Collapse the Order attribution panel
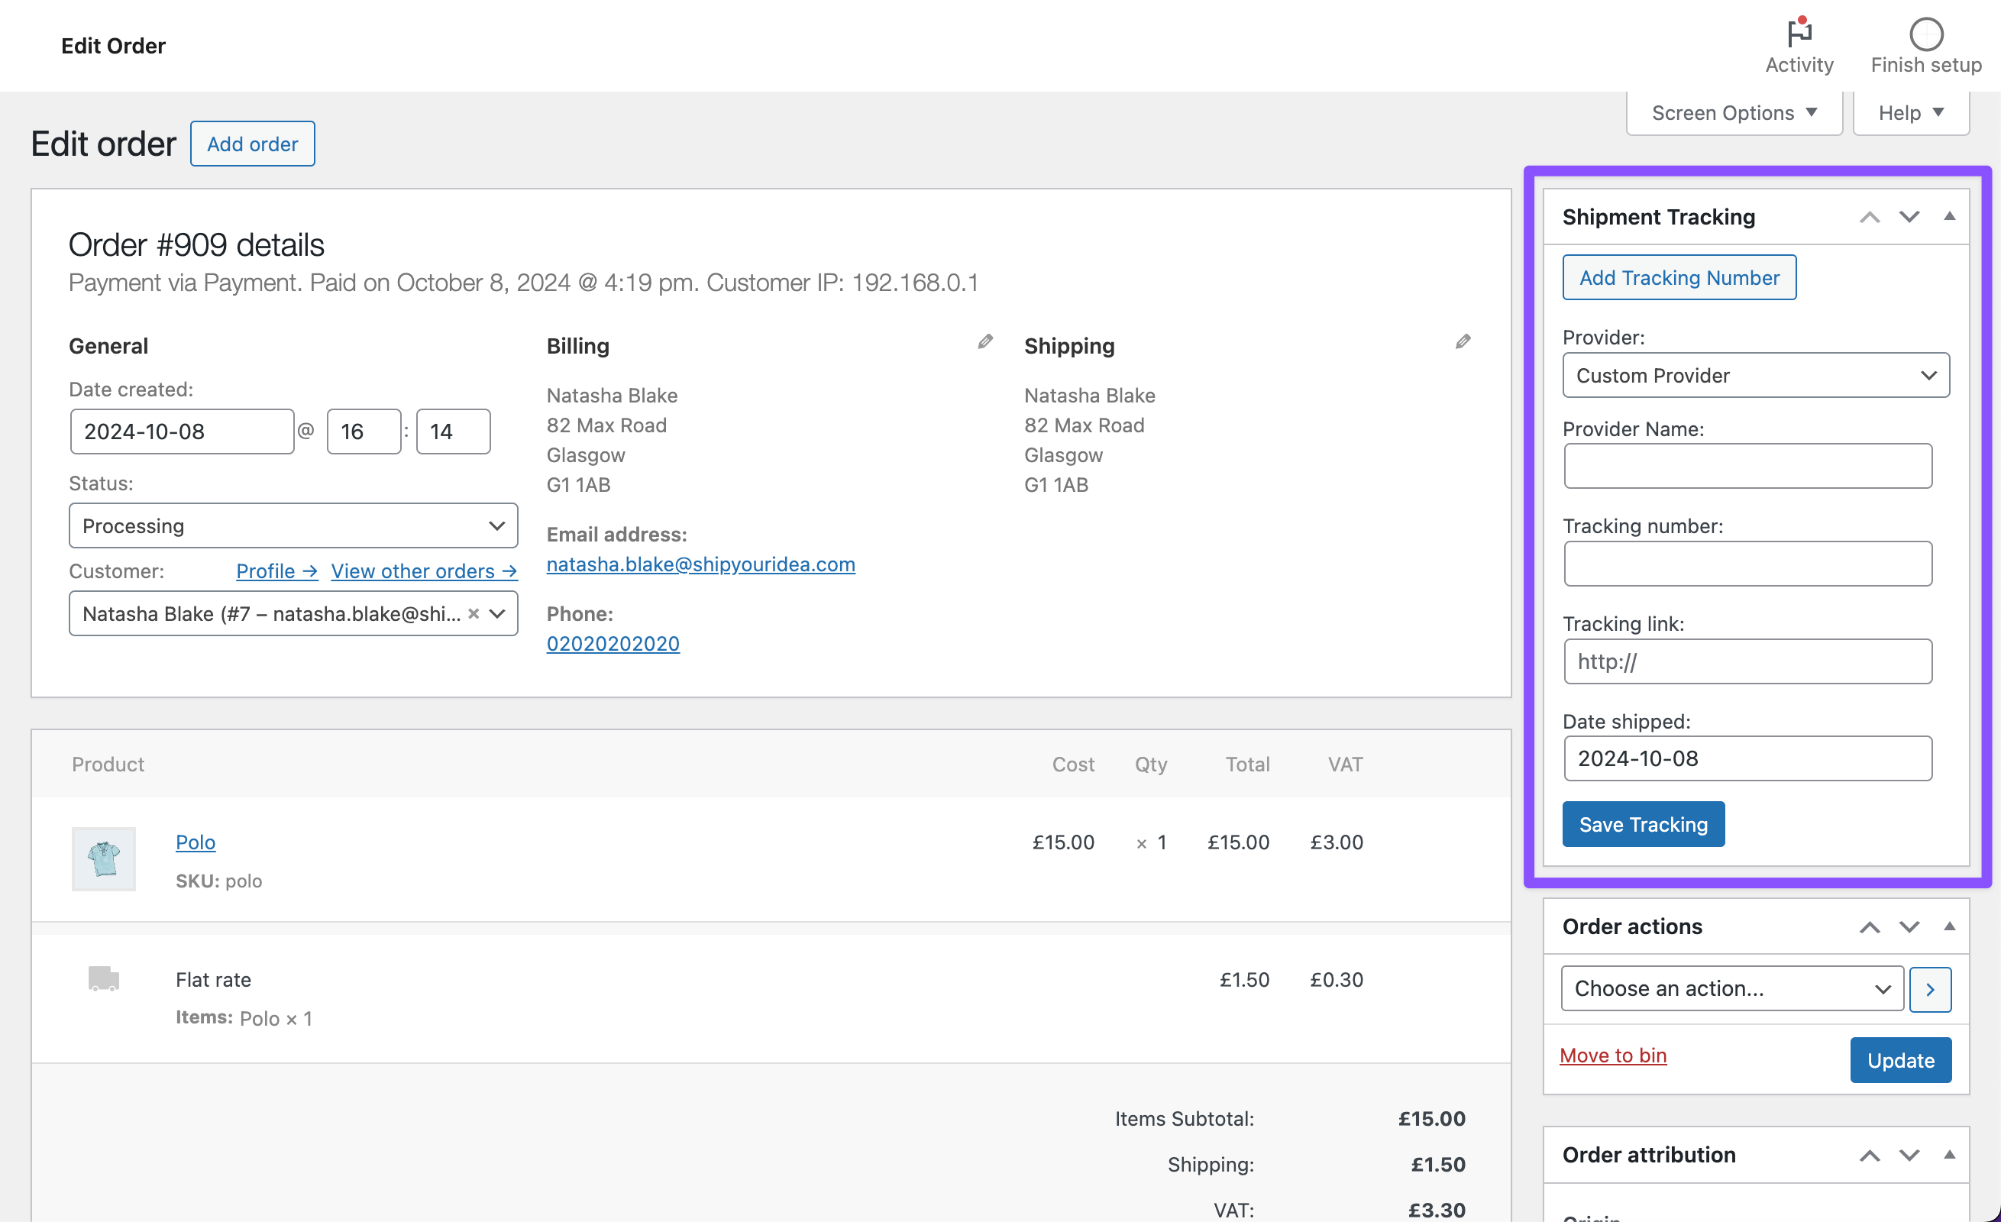This screenshot has height=1222, width=2001. coord(1950,1155)
